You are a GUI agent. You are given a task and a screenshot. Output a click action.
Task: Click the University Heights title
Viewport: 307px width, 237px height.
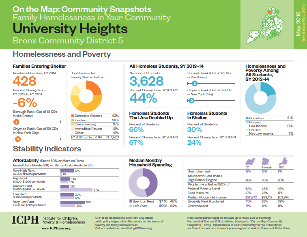click(x=70, y=30)
